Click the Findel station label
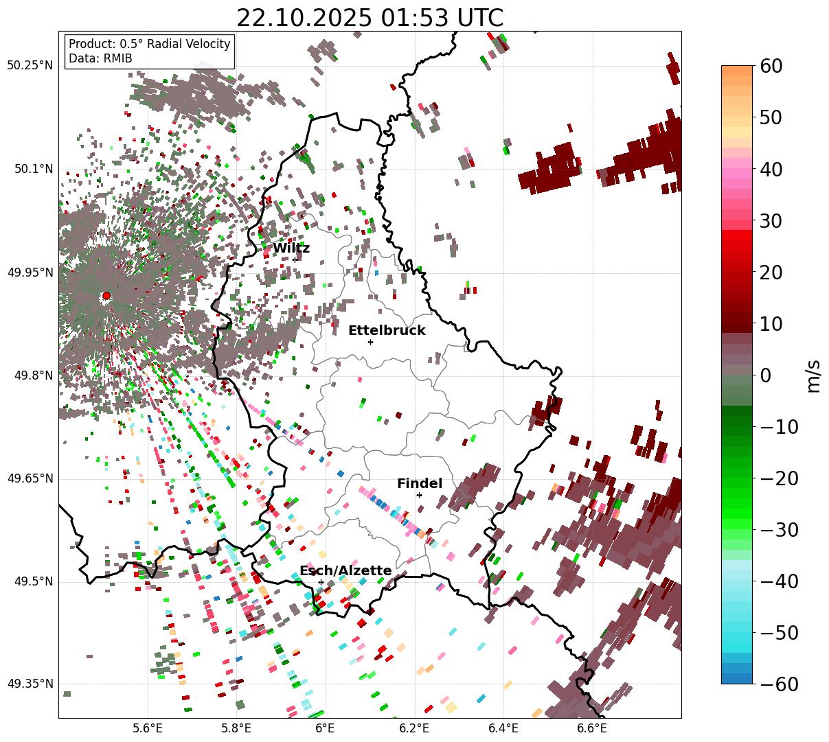829x742 pixels. coord(420,484)
